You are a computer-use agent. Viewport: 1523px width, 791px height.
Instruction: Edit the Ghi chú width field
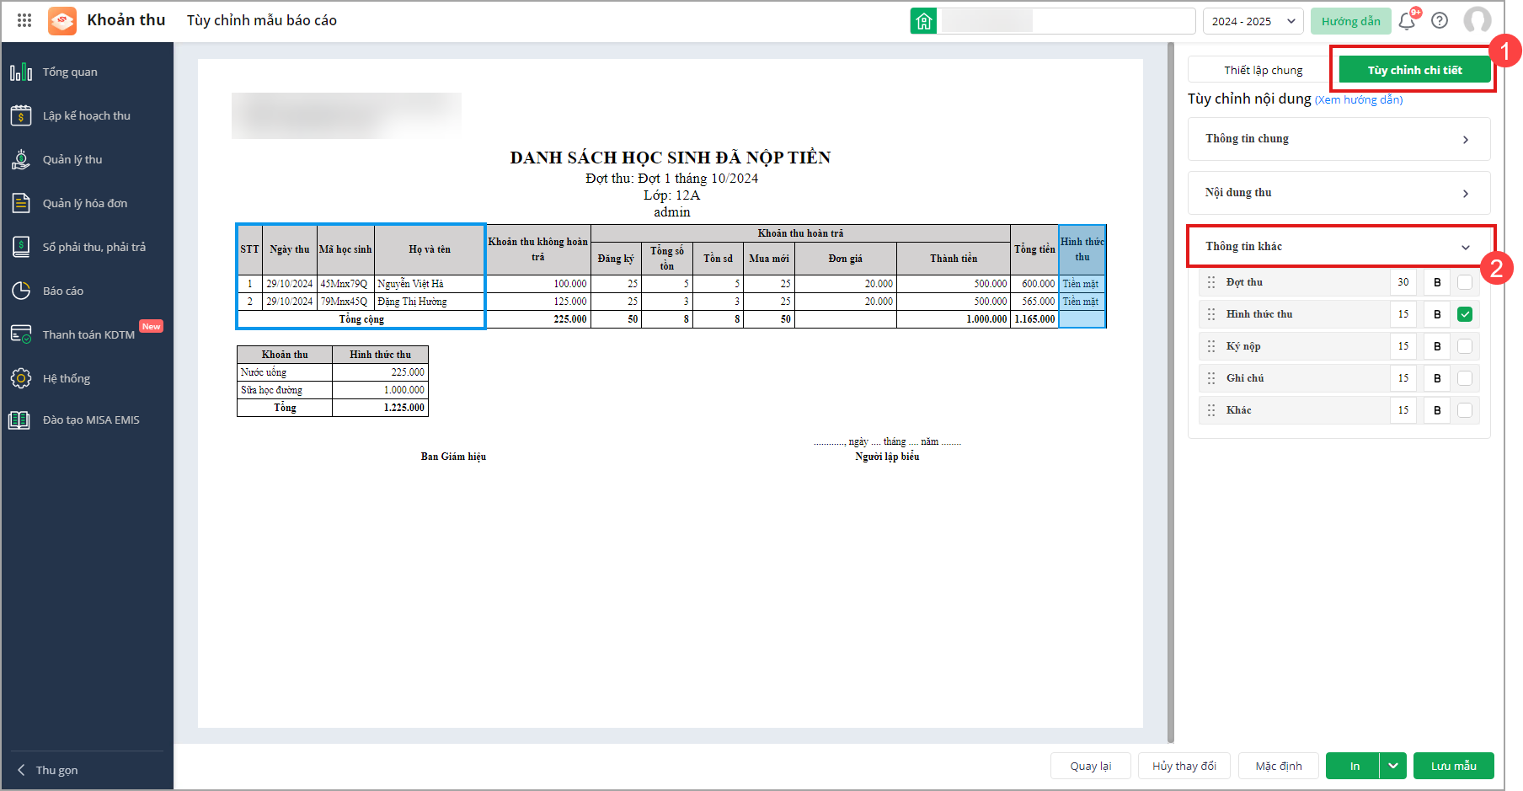[1403, 378]
